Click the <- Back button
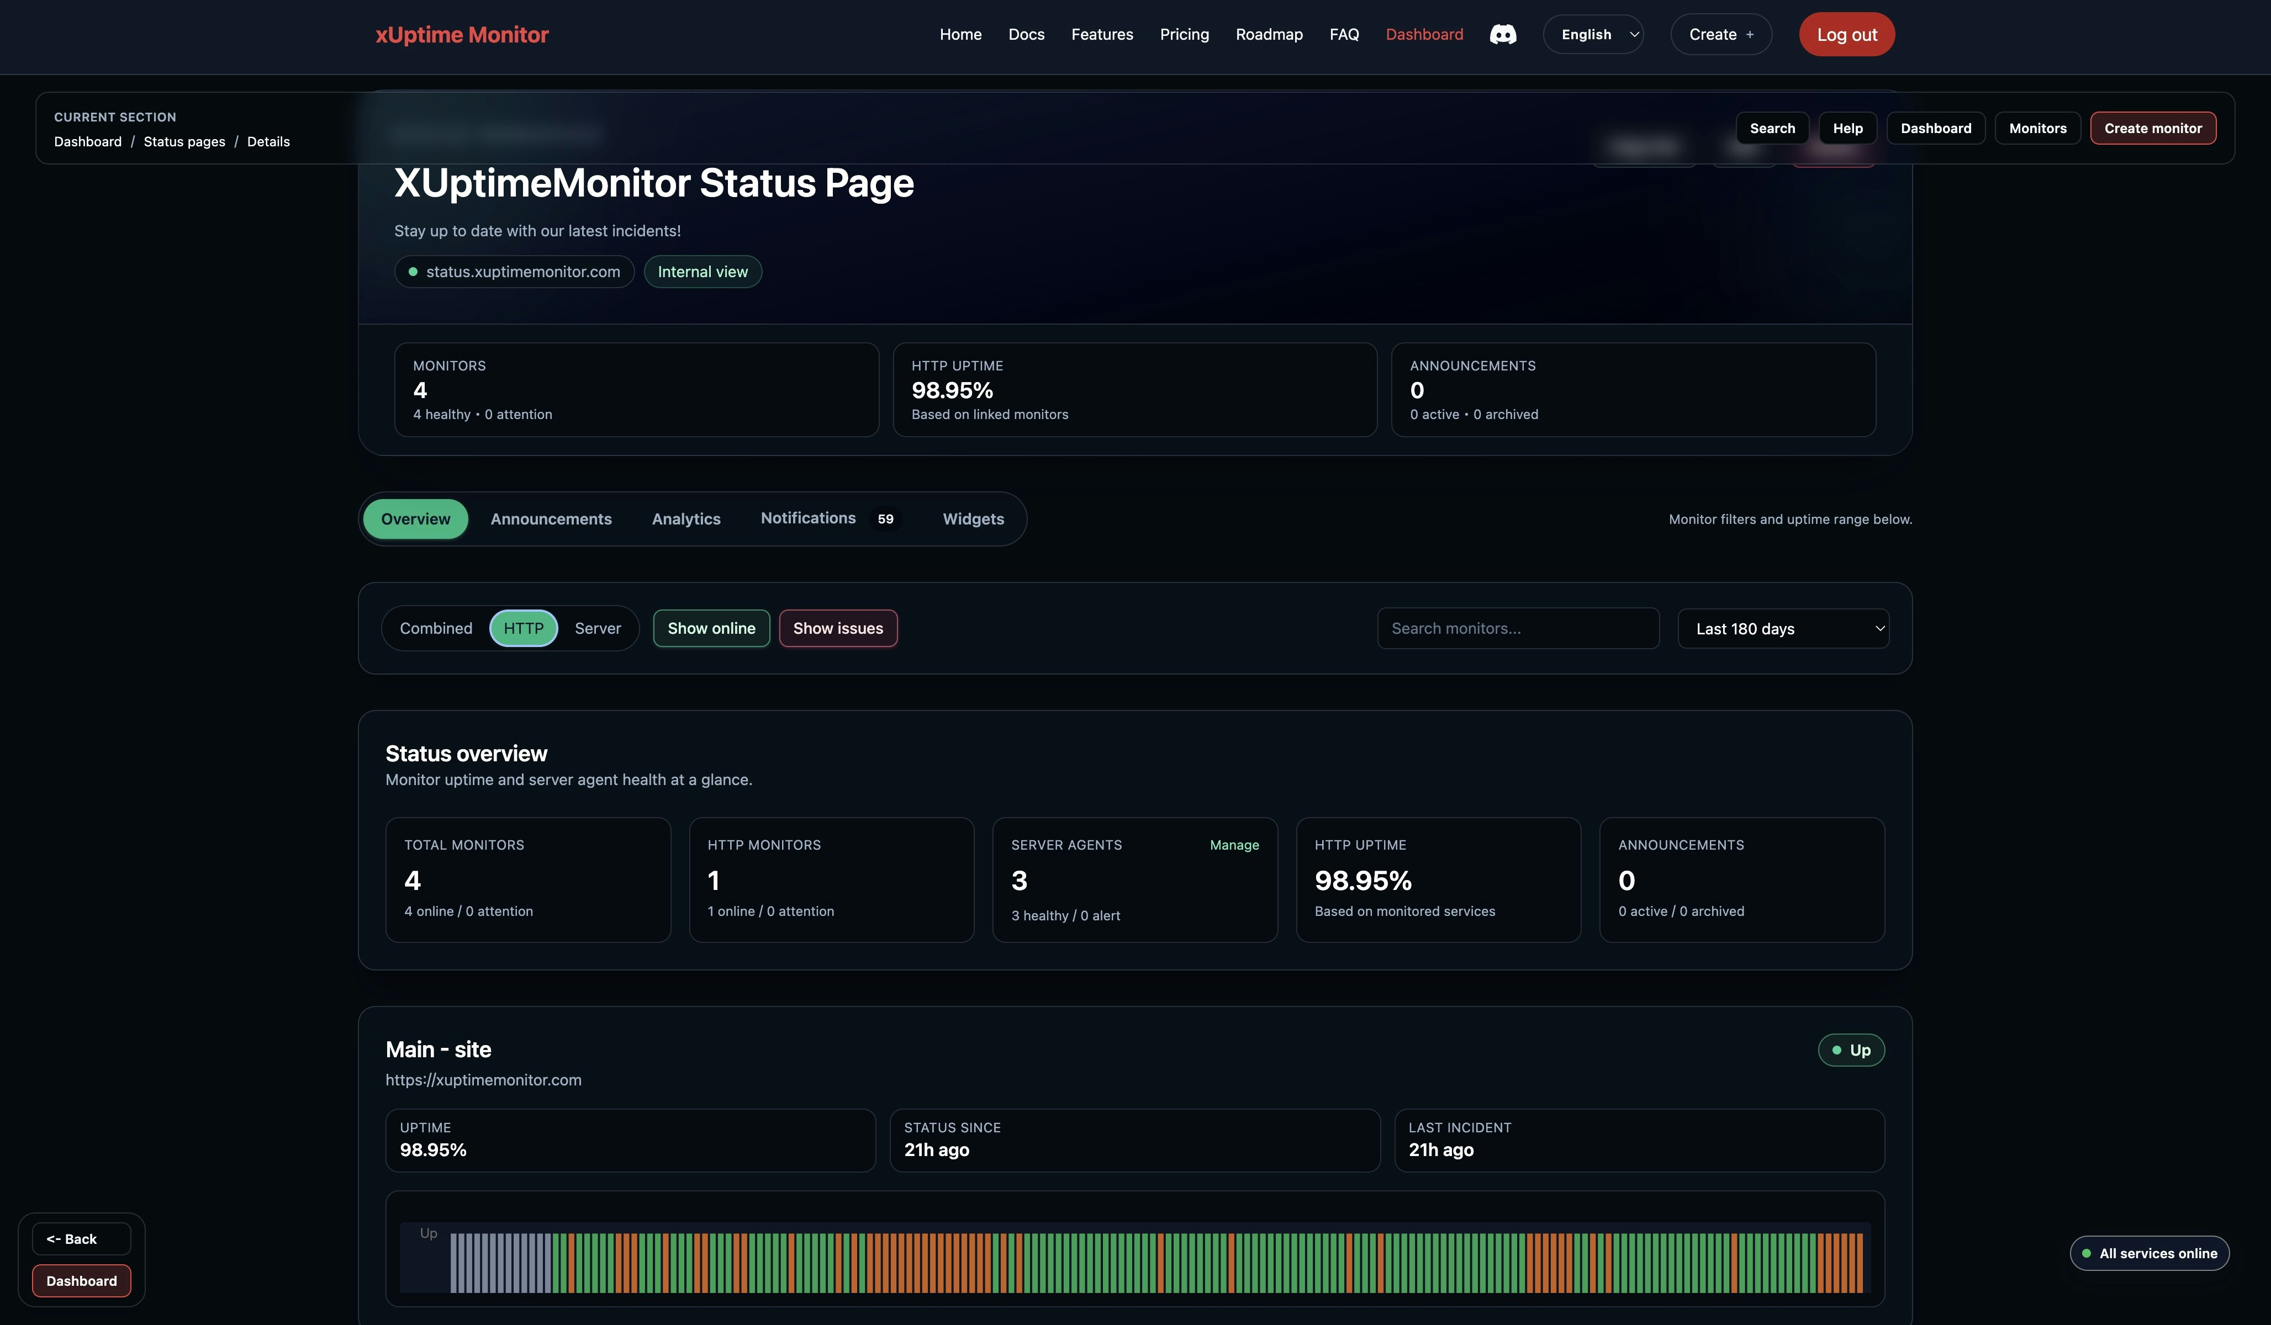This screenshot has width=2271, height=1325. tap(81, 1238)
